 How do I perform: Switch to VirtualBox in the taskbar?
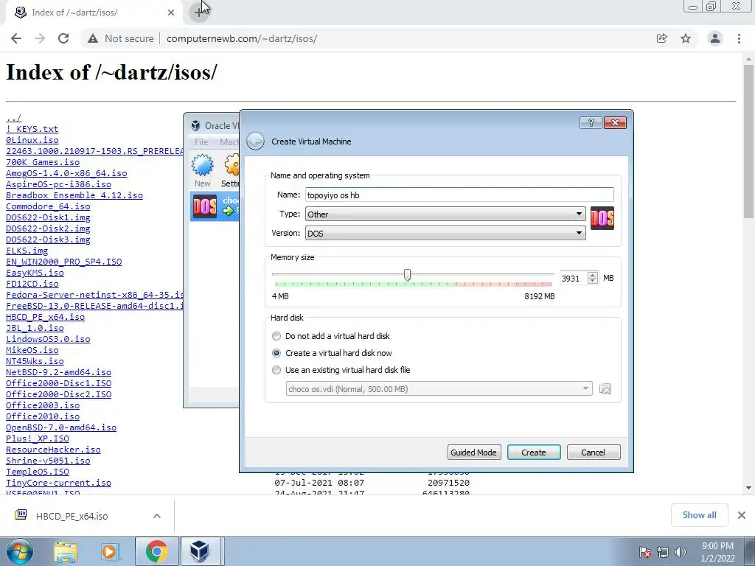pyautogui.click(x=200, y=551)
